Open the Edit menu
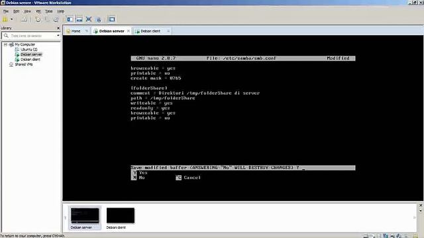The width and height of the screenshot is (424, 238). click(16, 11)
